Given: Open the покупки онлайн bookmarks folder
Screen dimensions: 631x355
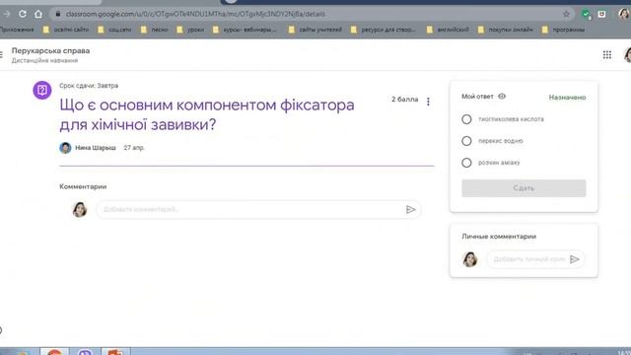Looking at the screenshot, I should pos(506,30).
